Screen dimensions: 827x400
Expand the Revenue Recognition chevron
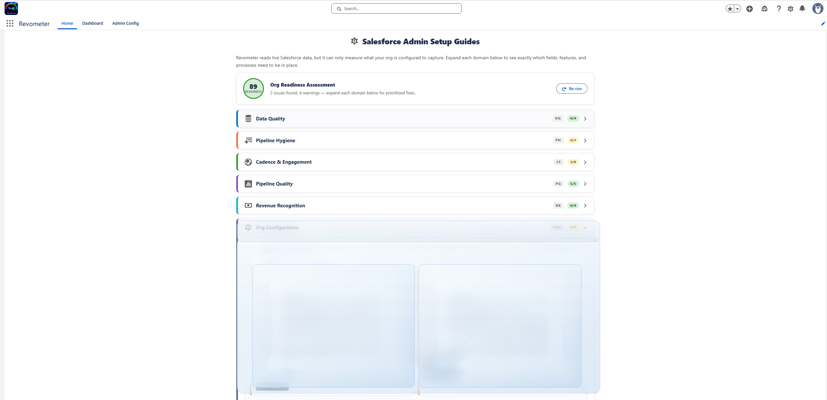[585, 206]
